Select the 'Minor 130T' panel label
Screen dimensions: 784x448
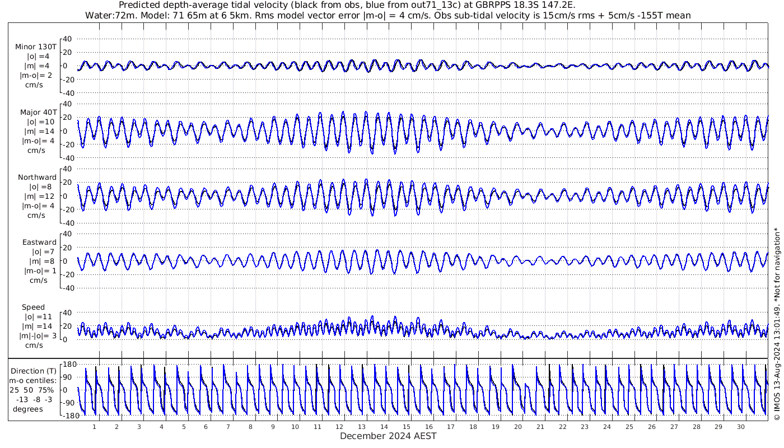coord(36,47)
